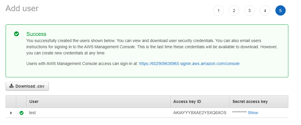Click the masked secret key asterisks
Image resolution: width=301 pixels, height=125 pixels.
tap(239, 113)
